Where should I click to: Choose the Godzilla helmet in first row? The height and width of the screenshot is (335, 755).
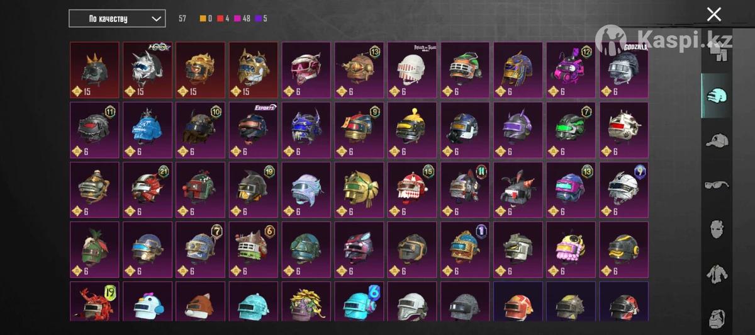[624, 70]
